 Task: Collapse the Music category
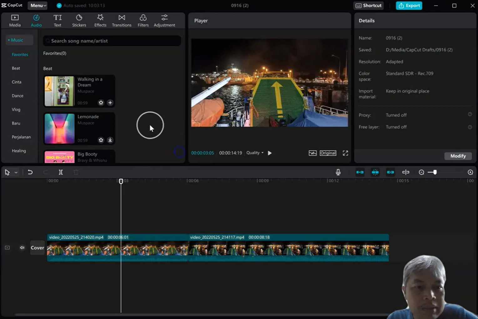coord(19,40)
